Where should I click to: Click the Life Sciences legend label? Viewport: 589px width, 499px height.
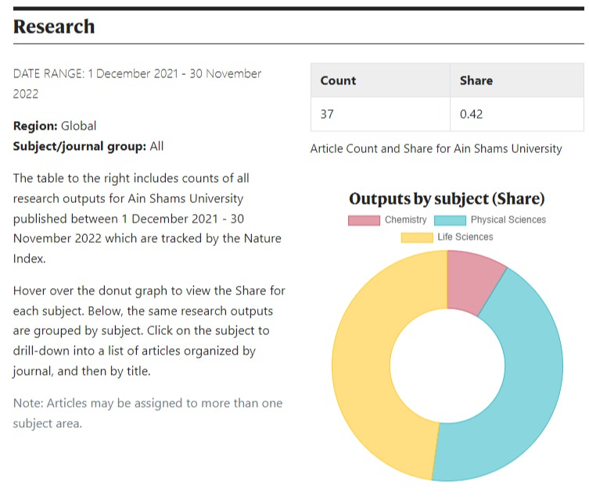[x=465, y=237]
